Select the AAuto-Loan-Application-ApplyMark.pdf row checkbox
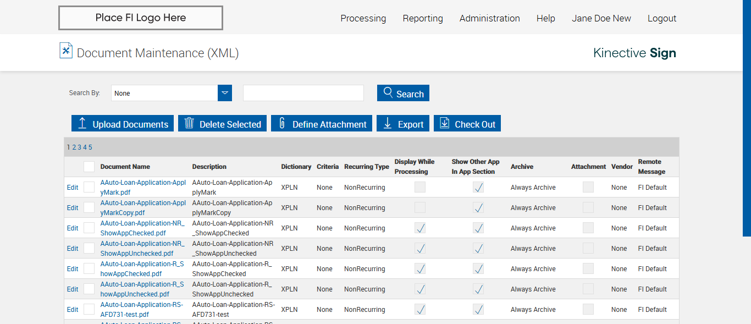The image size is (751, 324). (89, 187)
